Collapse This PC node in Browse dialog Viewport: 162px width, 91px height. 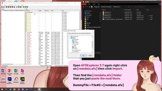[x=70, y=38]
